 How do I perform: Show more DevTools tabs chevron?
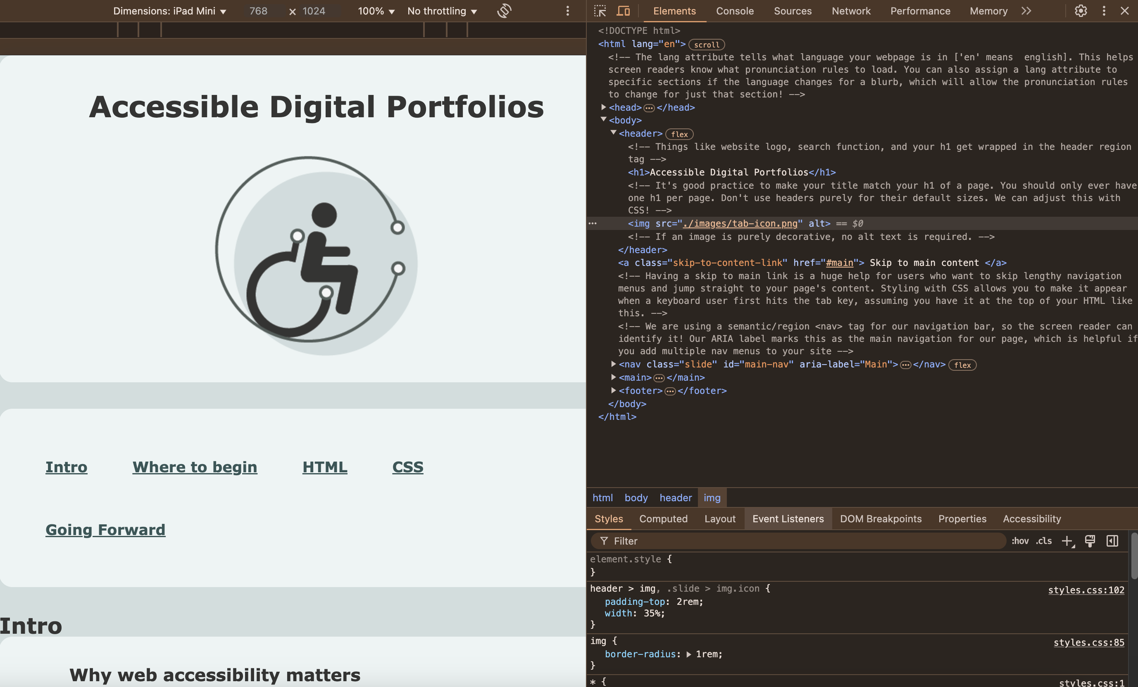click(1026, 11)
